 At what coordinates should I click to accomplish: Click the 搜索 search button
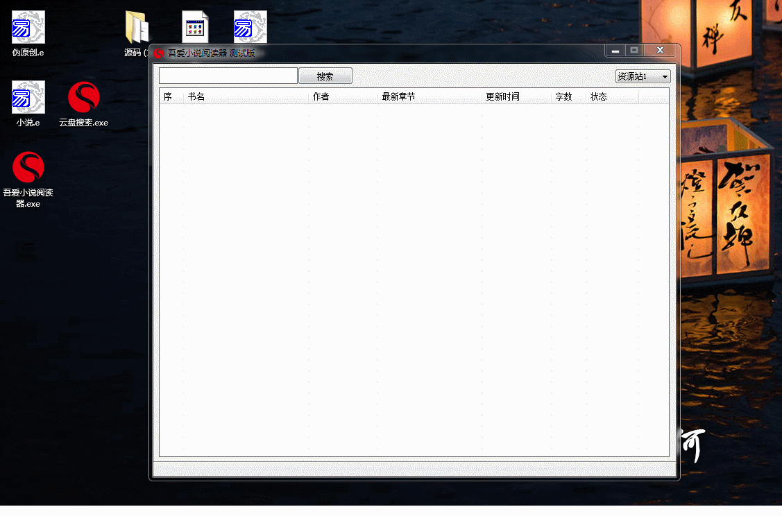tap(325, 76)
